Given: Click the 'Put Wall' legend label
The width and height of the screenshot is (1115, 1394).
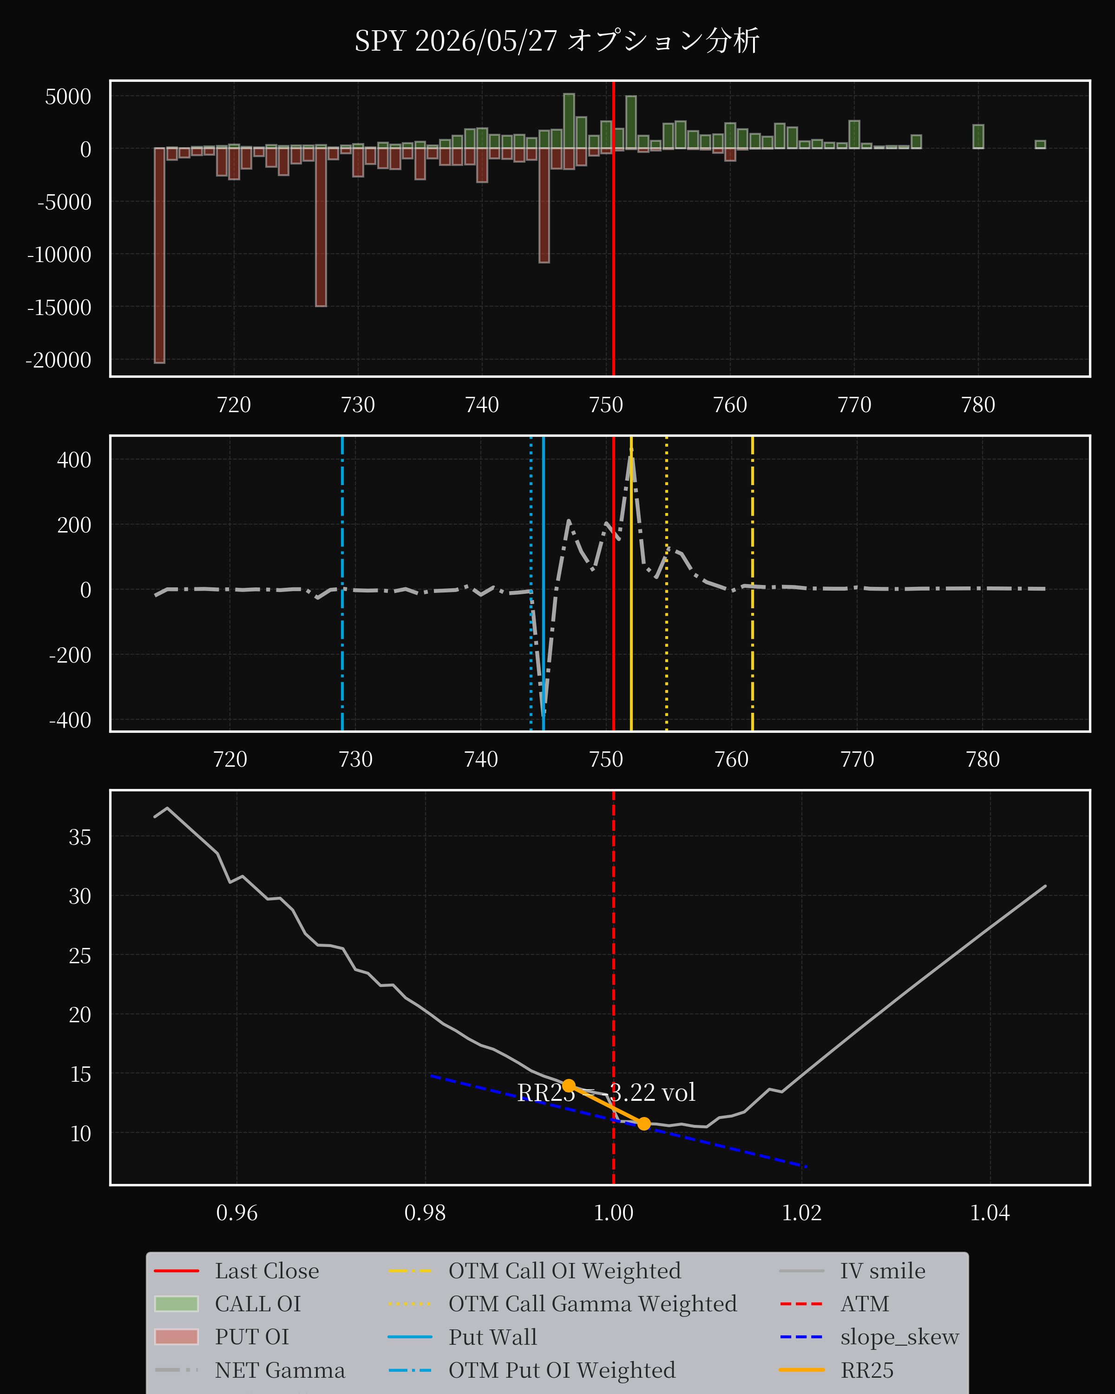Looking at the screenshot, I should (492, 1337).
